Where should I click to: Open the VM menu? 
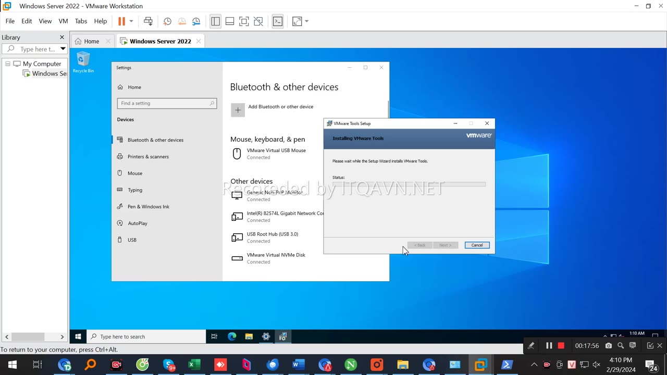(64, 21)
